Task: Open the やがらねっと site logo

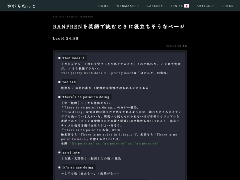Action: 21,6
